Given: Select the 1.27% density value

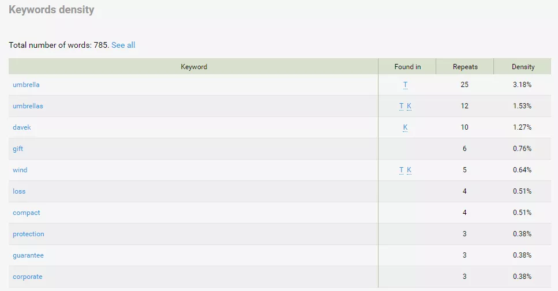Looking at the screenshot, I should (x=522, y=127).
